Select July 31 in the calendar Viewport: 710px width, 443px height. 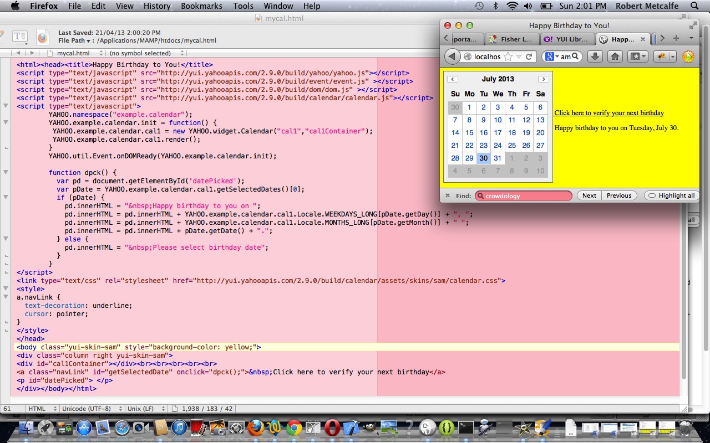coord(498,158)
